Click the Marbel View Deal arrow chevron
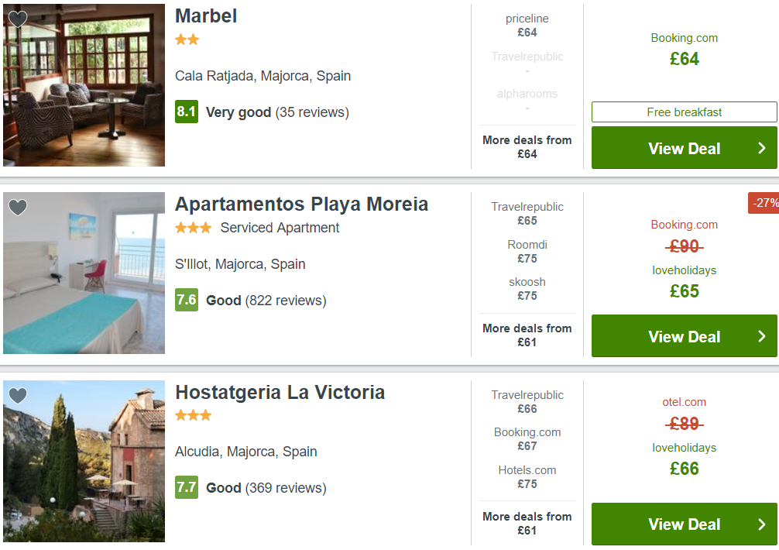This screenshot has height=550, width=779. tap(762, 148)
